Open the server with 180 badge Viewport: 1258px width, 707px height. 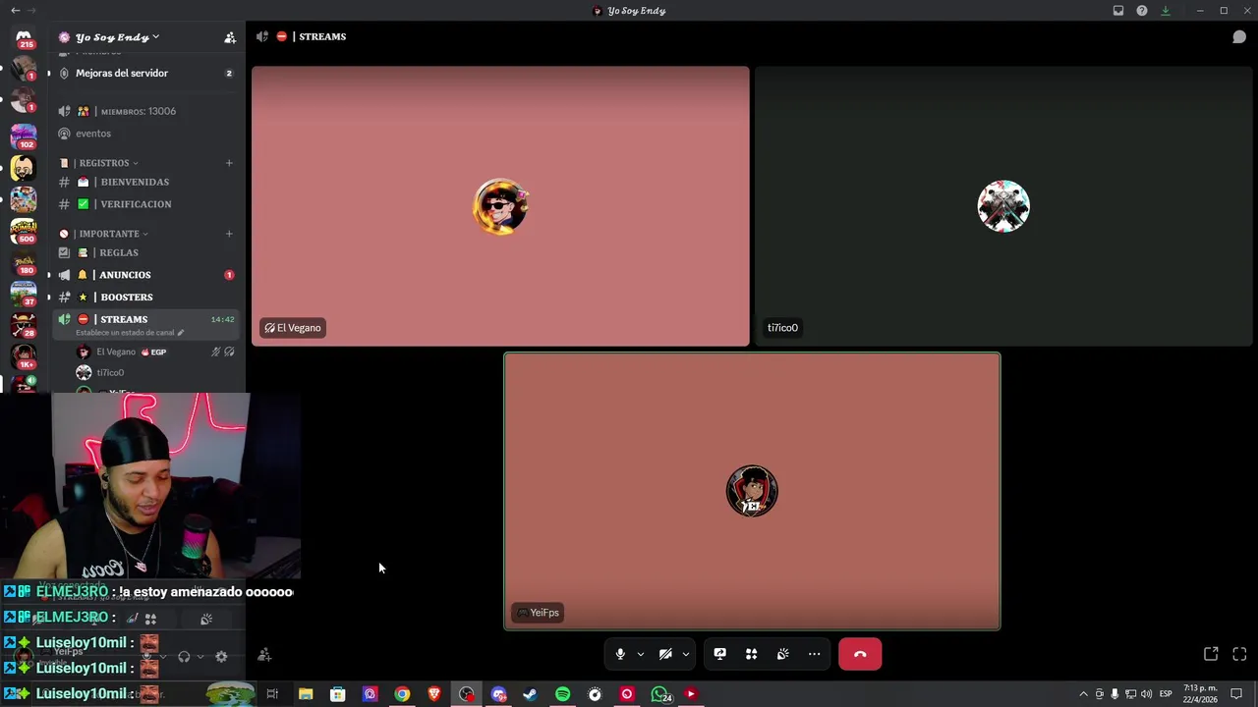[x=24, y=263]
